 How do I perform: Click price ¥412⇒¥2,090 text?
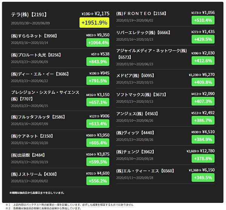click(203, 94)
